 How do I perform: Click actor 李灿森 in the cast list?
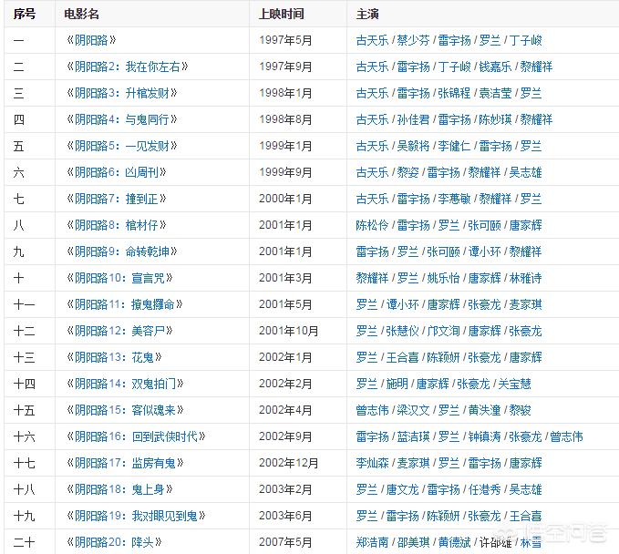coord(372,463)
